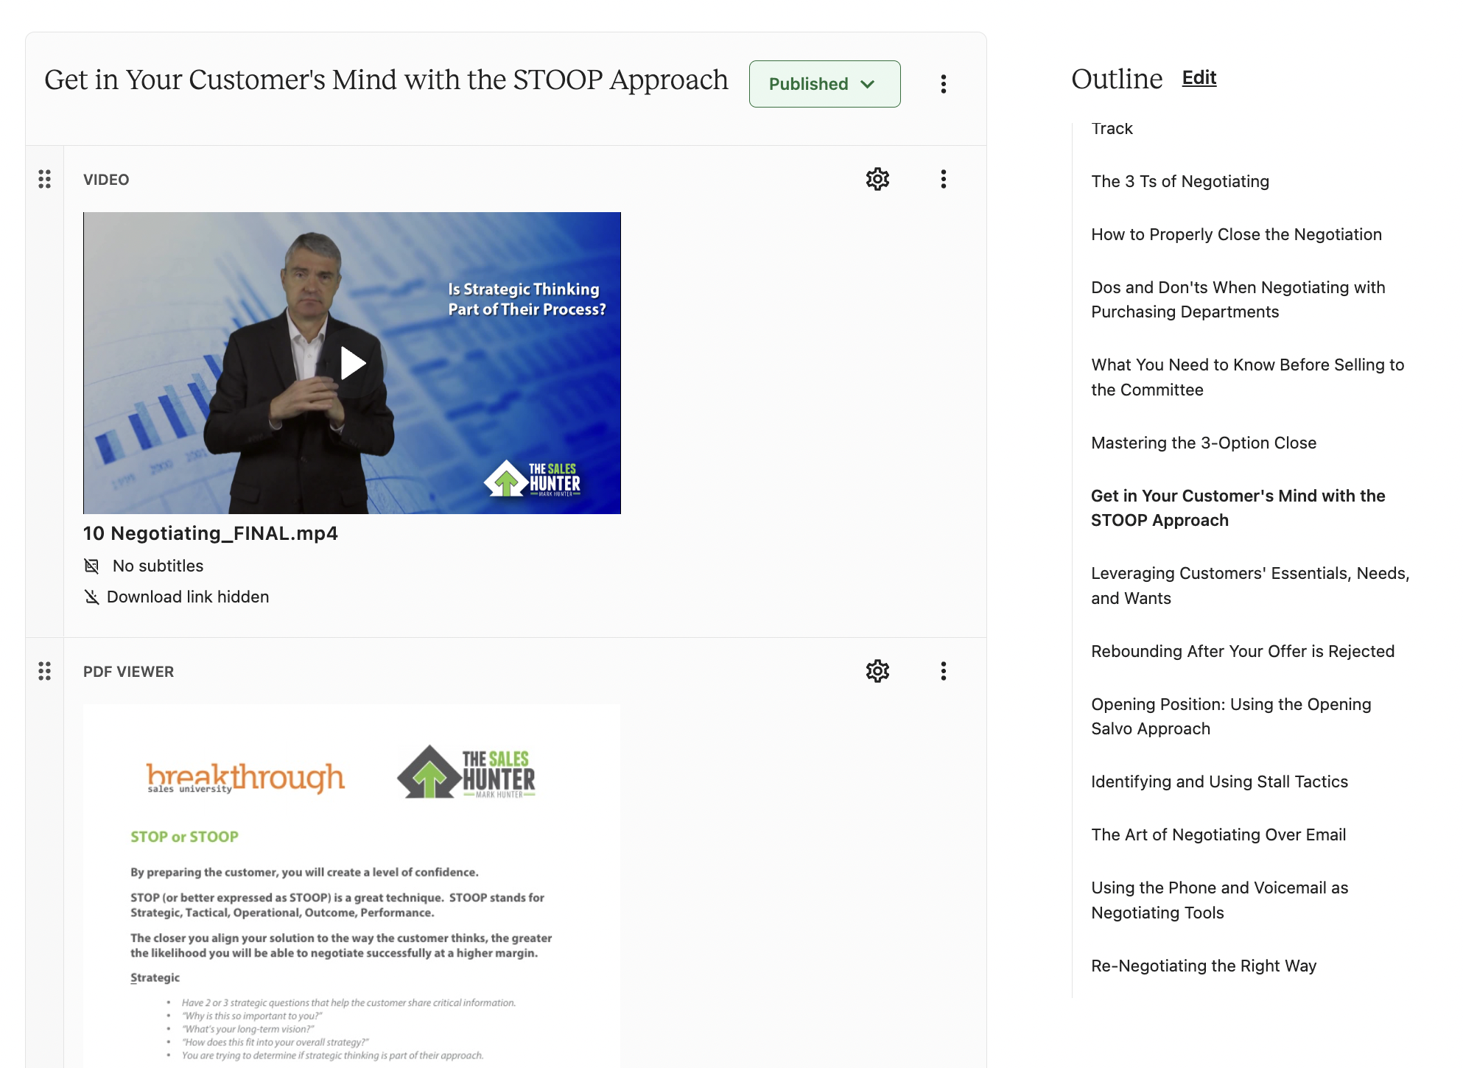Screen dimensions: 1463x1068
Task: Open the Published status dropdown
Action: click(x=824, y=84)
